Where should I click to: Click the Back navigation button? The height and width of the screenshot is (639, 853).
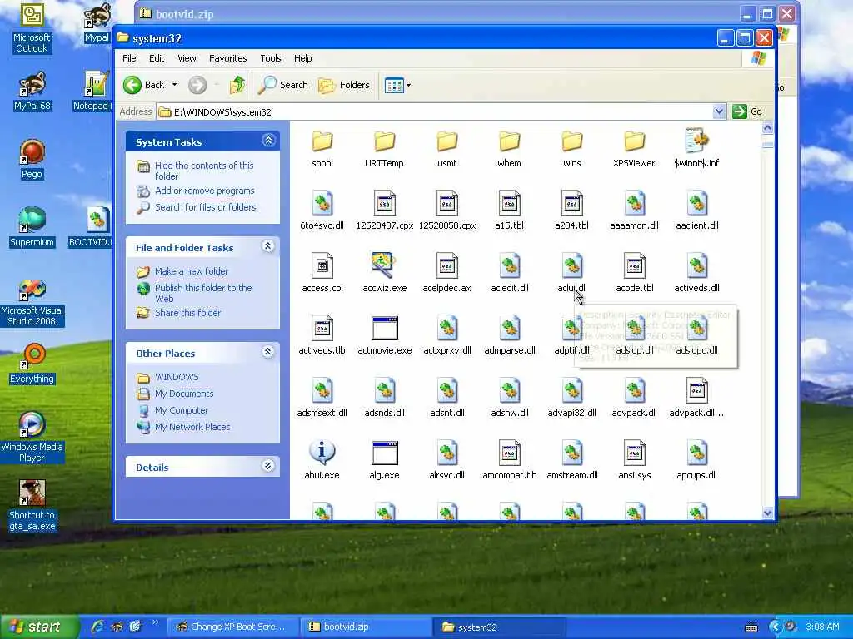[144, 85]
